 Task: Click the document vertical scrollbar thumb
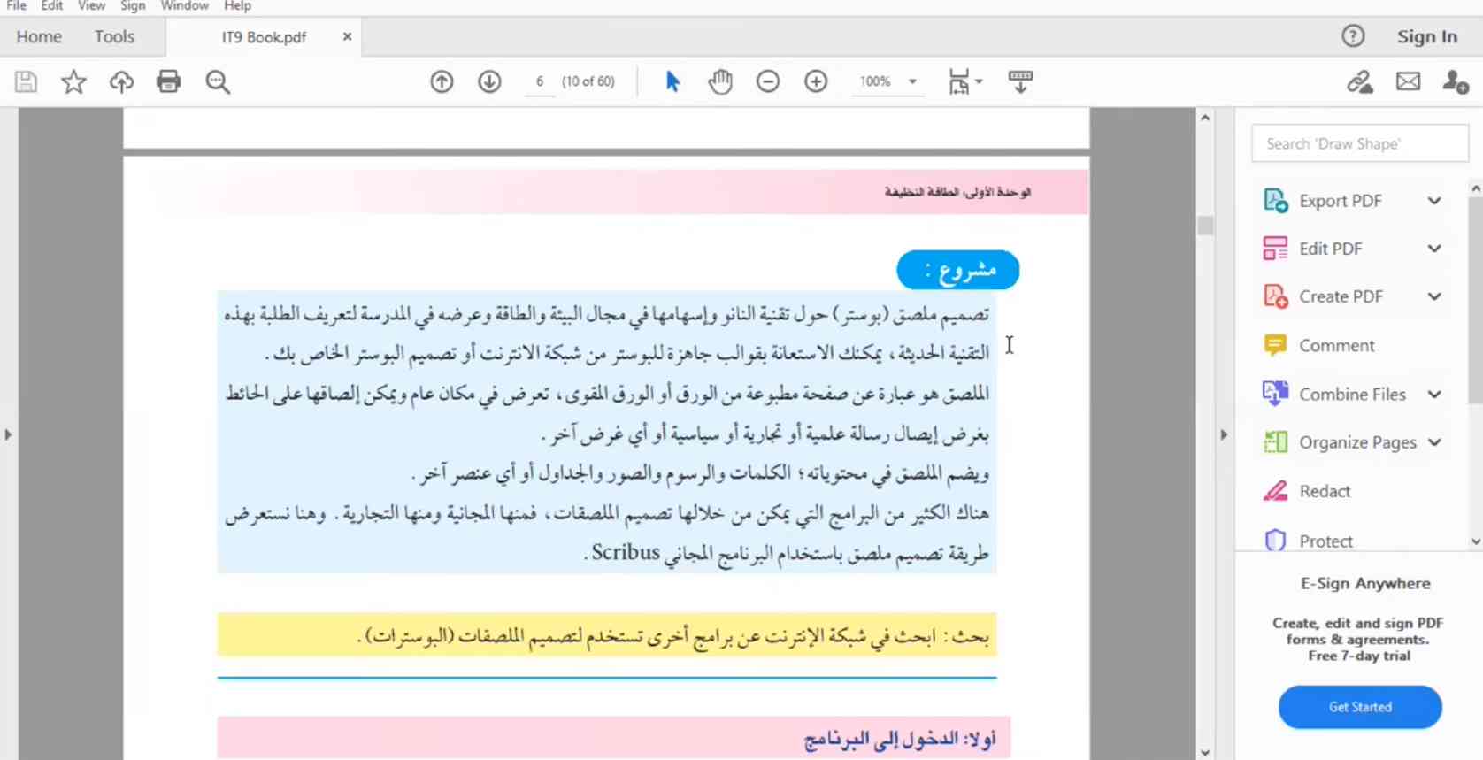point(1205,225)
